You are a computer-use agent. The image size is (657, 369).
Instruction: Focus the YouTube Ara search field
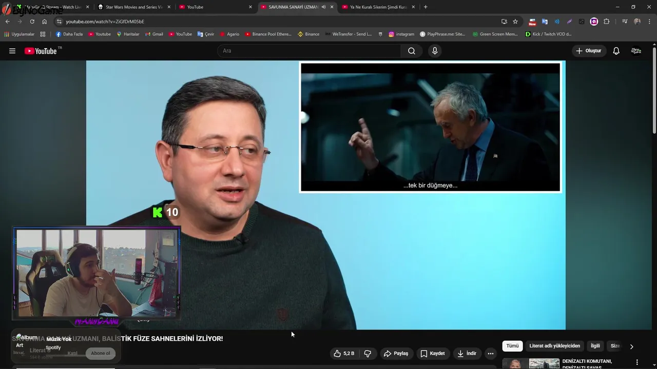(310, 51)
